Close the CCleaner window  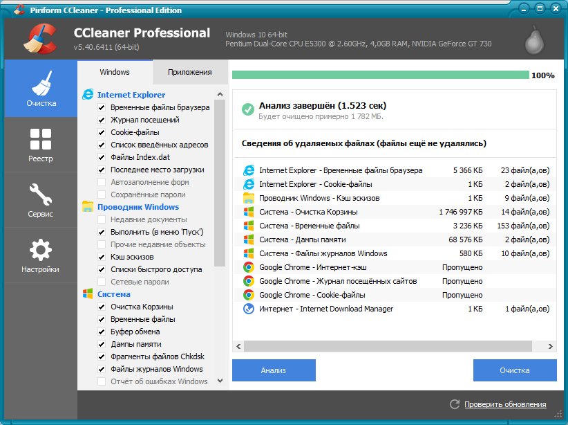click(556, 9)
